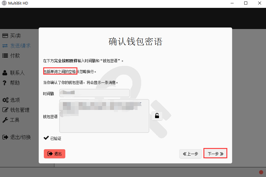Viewport: 266px width, 177px height.
Task: Choose 退出/切换 in the sidebar
Action: (x=16, y=137)
